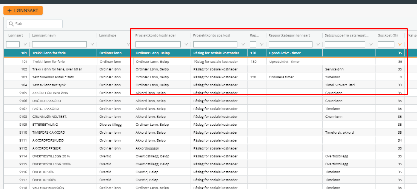417x189 pixels.
Task: Open filter icon for Lønnsart column
Action: click(x=25, y=44)
